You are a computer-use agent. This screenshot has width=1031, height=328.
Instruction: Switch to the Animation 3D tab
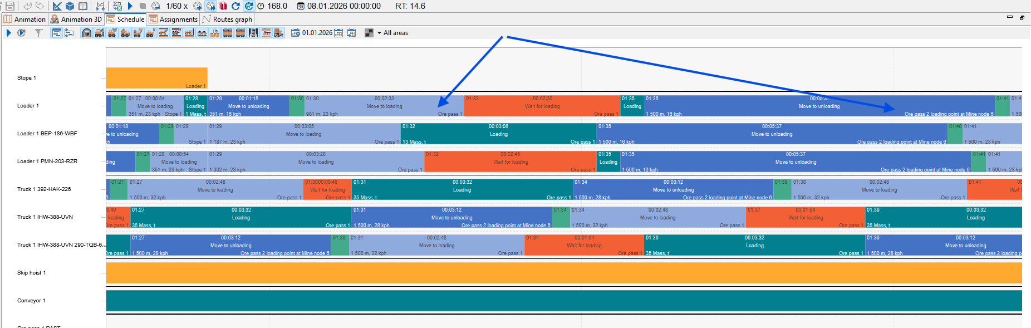(x=76, y=19)
